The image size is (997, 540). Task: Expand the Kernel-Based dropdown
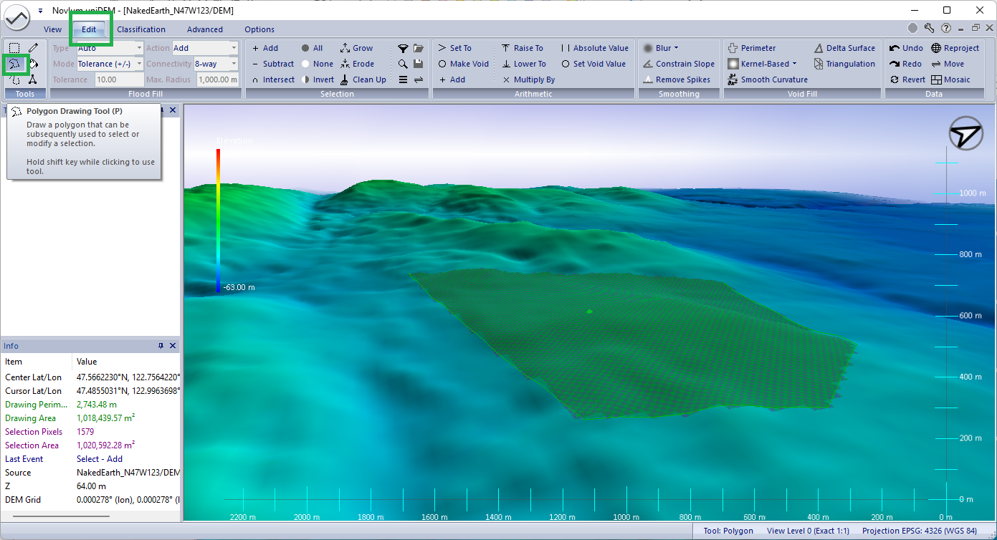click(x=794, y=64)
